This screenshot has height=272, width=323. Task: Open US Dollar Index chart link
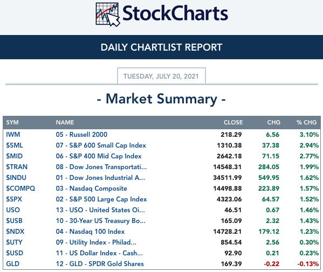click(99, 253)
